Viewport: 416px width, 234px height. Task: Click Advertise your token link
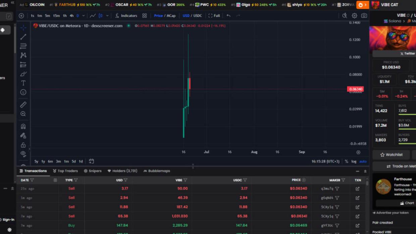tap(391, 213)
